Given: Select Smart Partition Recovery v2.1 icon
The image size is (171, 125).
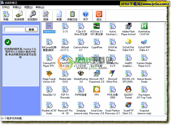Looking at the screenshot, I should (x=112, y=105).
